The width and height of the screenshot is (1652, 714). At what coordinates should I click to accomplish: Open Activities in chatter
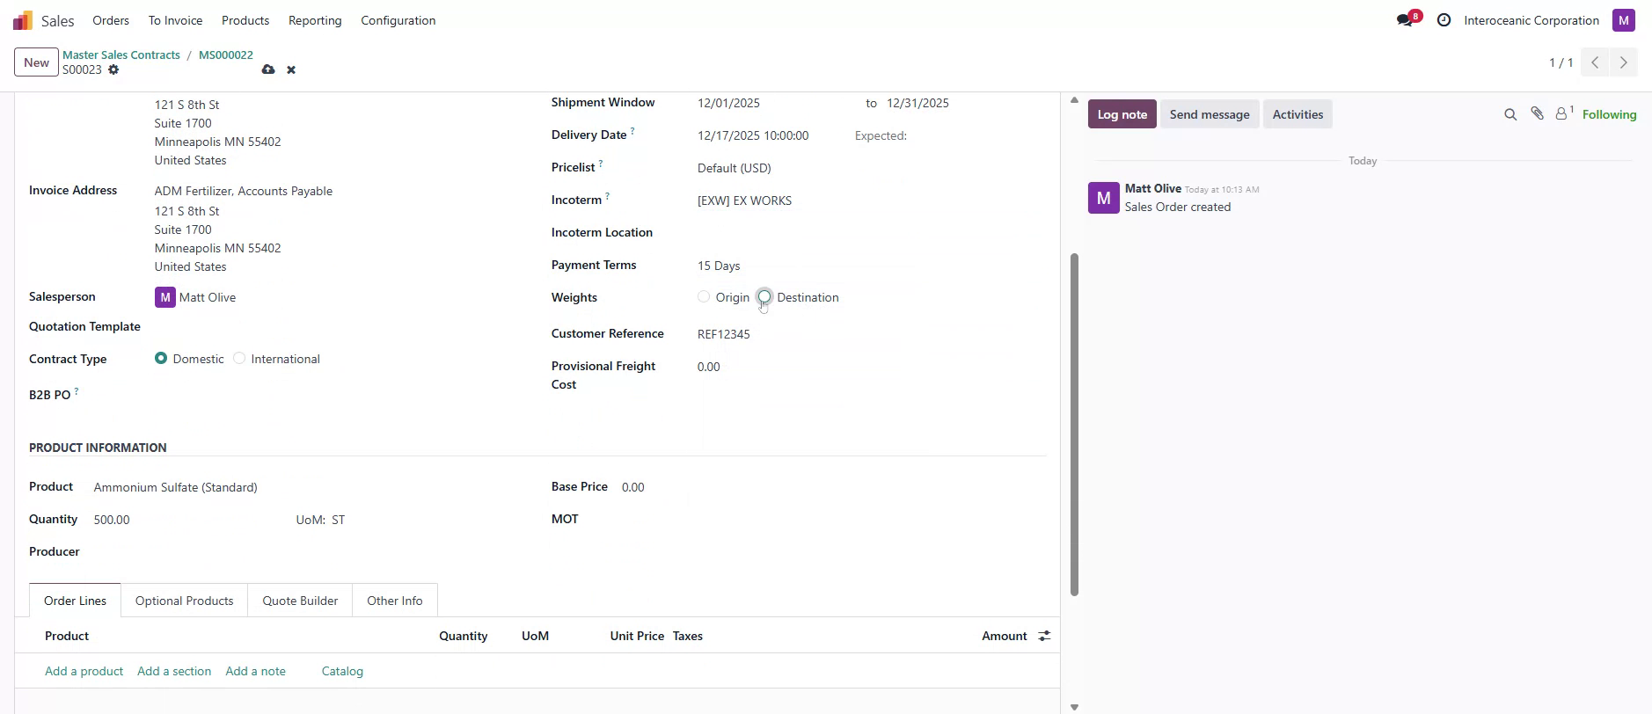point(1297,114)
